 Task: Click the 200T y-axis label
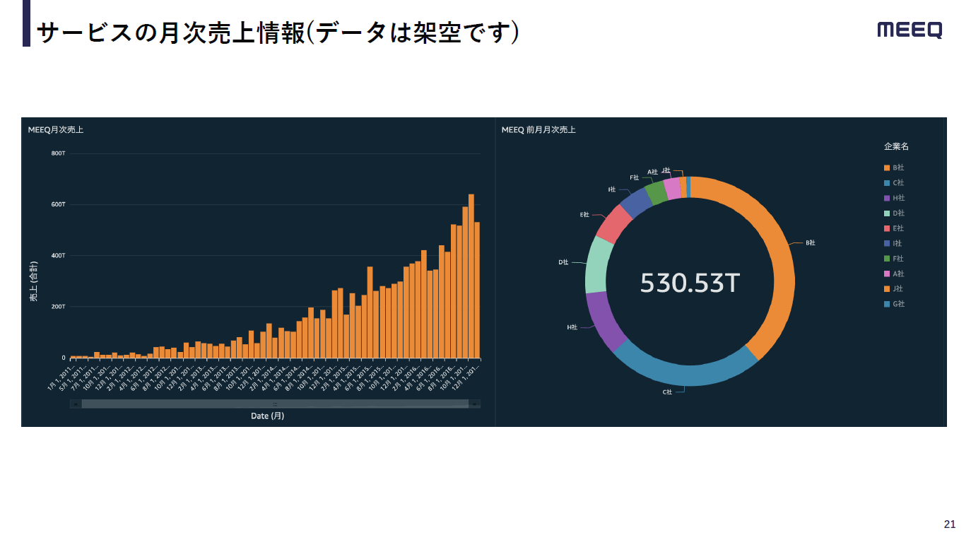[59, 307]
